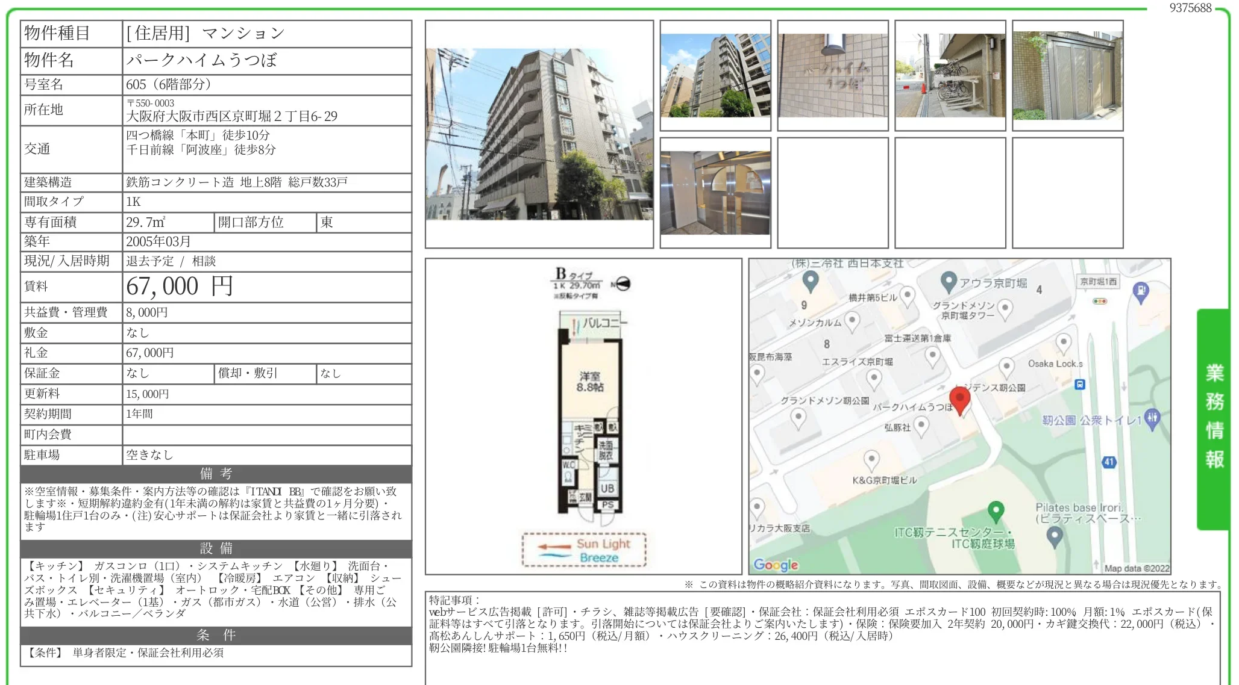The image size is (1239, 685).
Task: Click the blue bus stop icon
Action: pyautogui.click(x=1080, y=384)
